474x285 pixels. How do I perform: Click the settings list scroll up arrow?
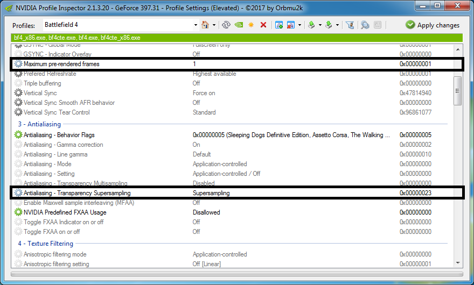[x=458, y=49]
